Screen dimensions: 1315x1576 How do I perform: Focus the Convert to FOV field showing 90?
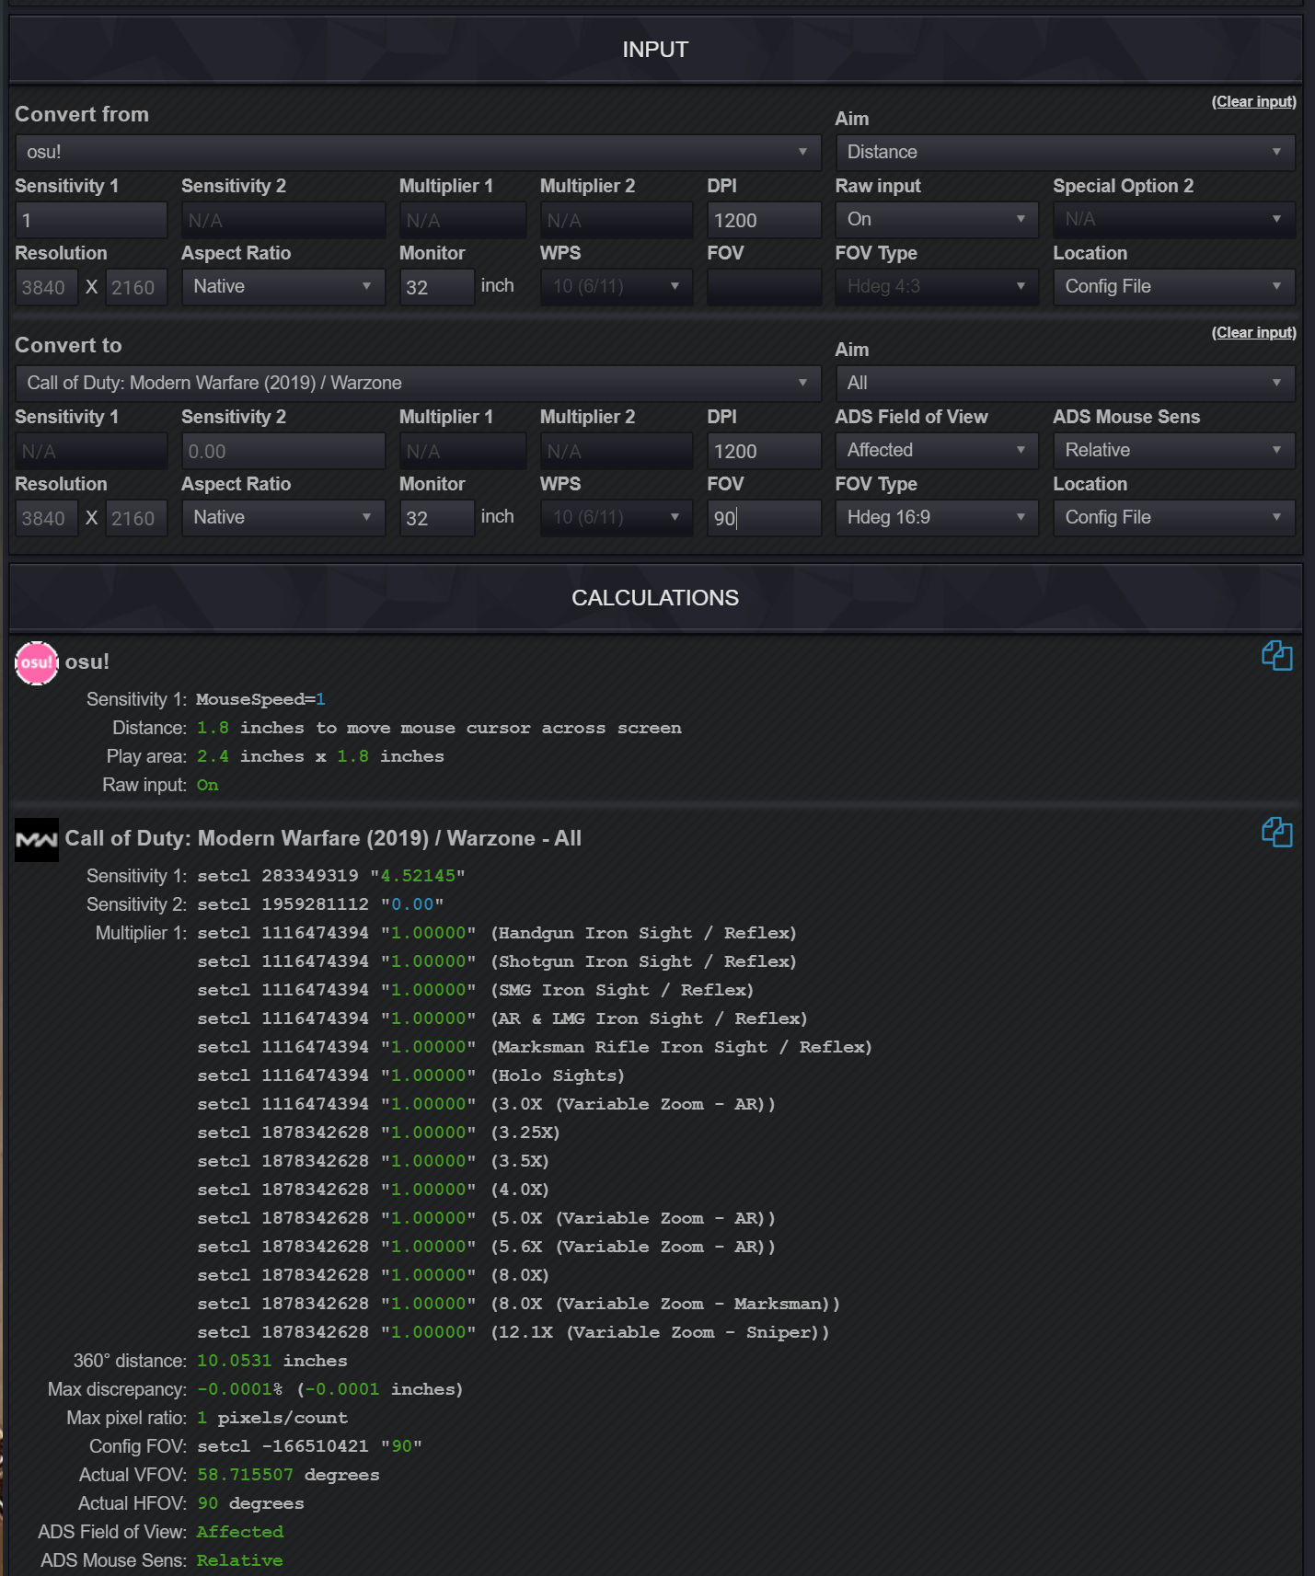tap(764, 518)
